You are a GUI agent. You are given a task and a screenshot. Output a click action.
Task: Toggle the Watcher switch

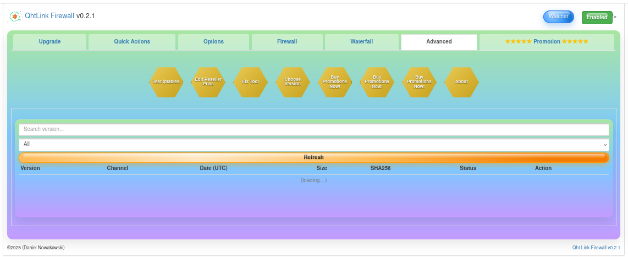558,17
